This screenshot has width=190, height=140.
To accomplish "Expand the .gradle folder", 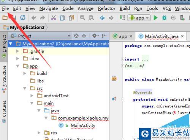I will [x=17, y=51].
